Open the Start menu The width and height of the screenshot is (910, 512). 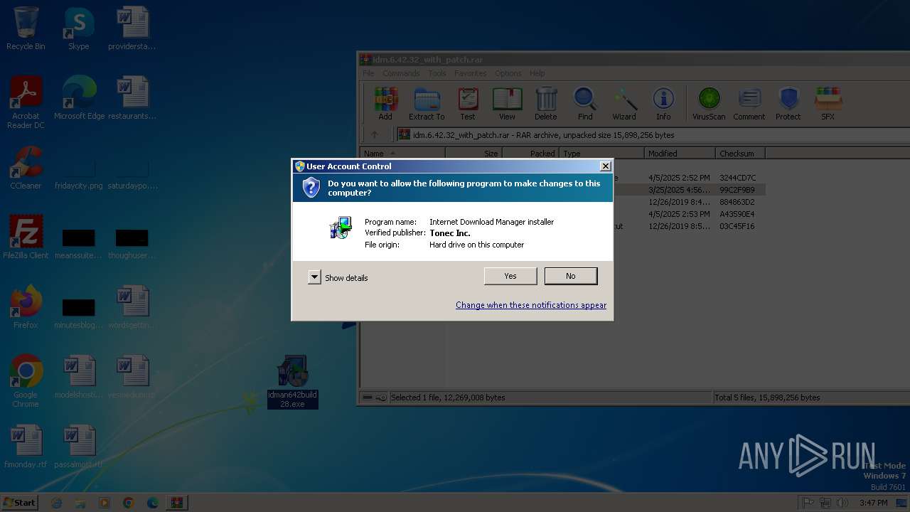(x=19, y=503)
